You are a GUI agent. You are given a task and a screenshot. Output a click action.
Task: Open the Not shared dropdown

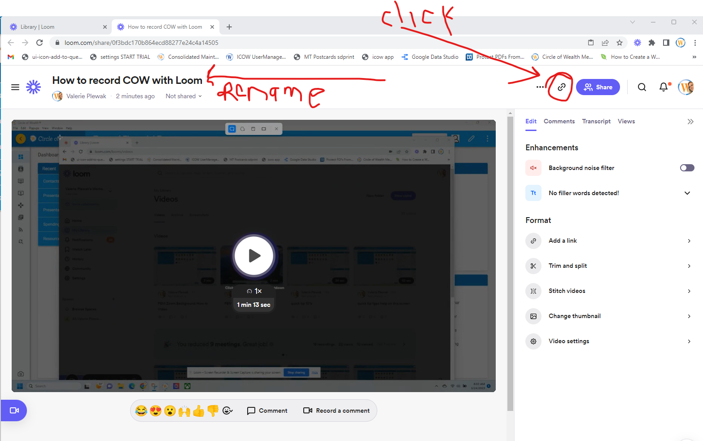(183, 96)
